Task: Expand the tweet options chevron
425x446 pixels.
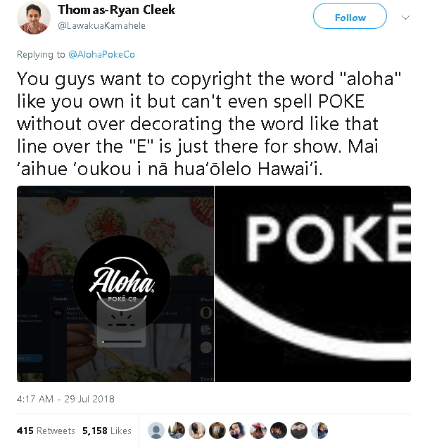Action: pos(405,17)
